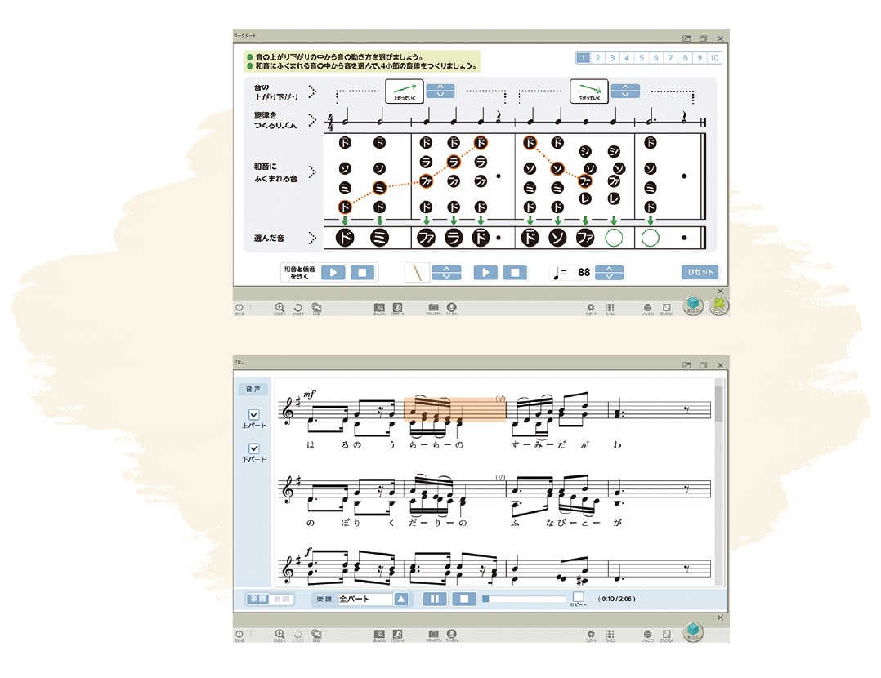Change tempo with the stepper beside 88
Screen dimensions: 881x678
pos(610,273)
